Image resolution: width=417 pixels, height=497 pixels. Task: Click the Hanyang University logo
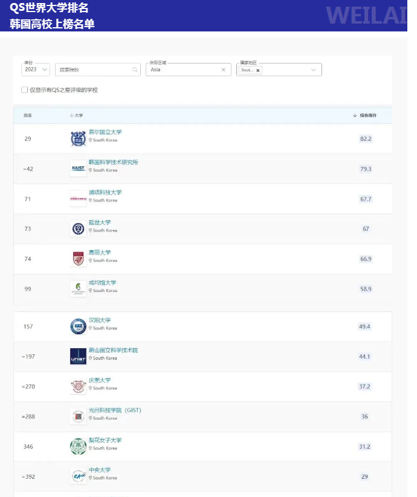(79, 326)
